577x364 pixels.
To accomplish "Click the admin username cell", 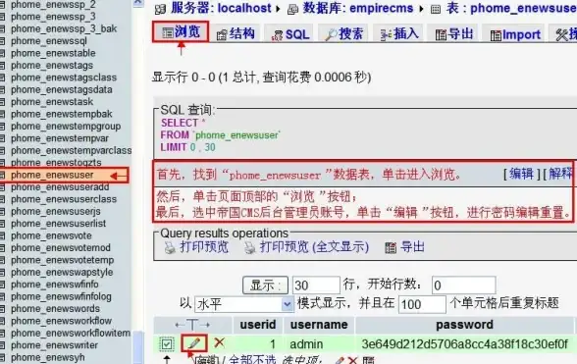I will (306, 344).
